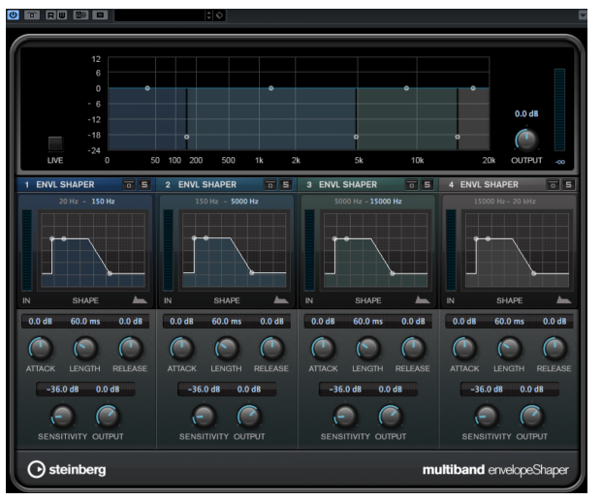Click the band 1 Attack value field
This screenshot has height=500, width=602.
(x=40, y=321)
